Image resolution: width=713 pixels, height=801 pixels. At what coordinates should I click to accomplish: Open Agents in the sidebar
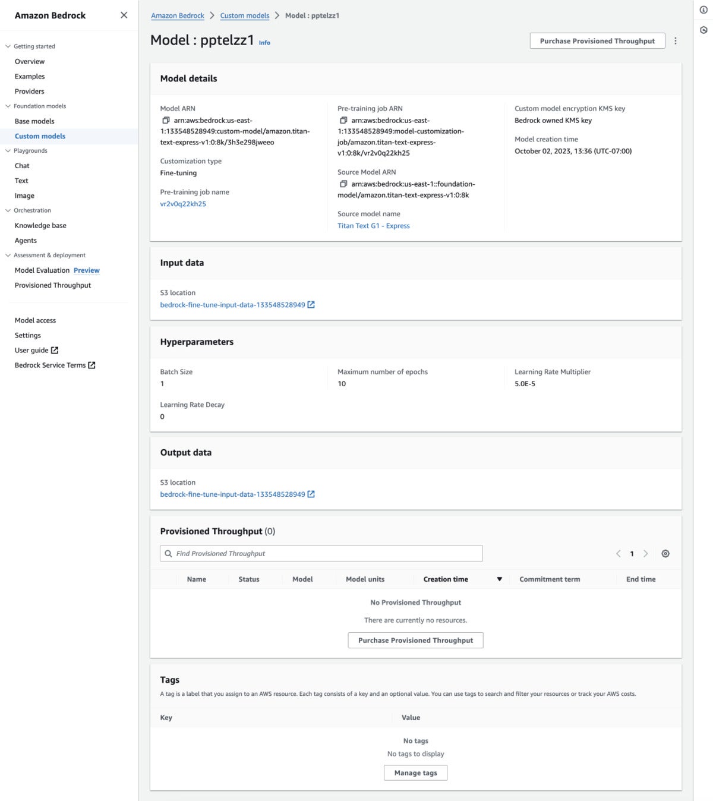(26, 241)
